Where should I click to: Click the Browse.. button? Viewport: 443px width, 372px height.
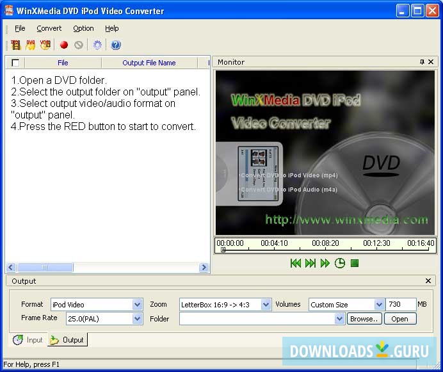[x=364, y=319]
